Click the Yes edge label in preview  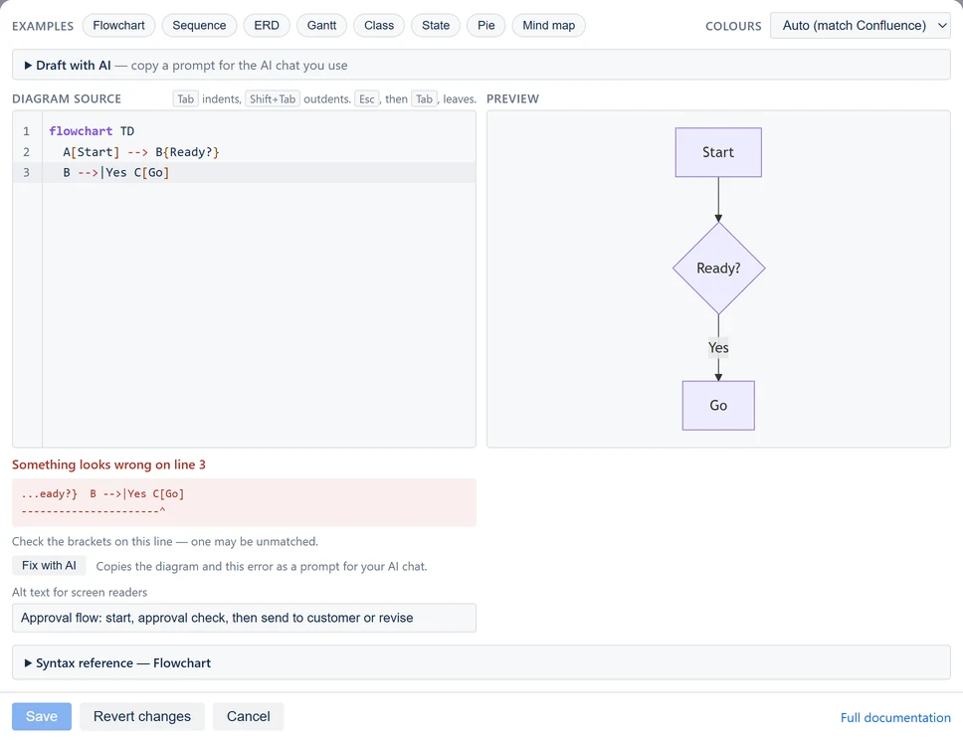[x=718, y=347]
